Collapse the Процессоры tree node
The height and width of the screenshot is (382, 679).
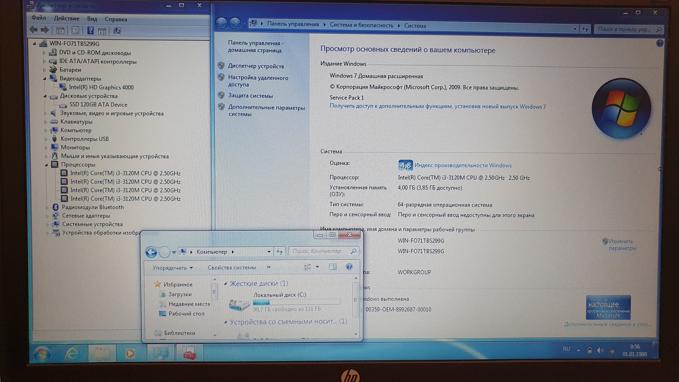(x=46, y=165)
